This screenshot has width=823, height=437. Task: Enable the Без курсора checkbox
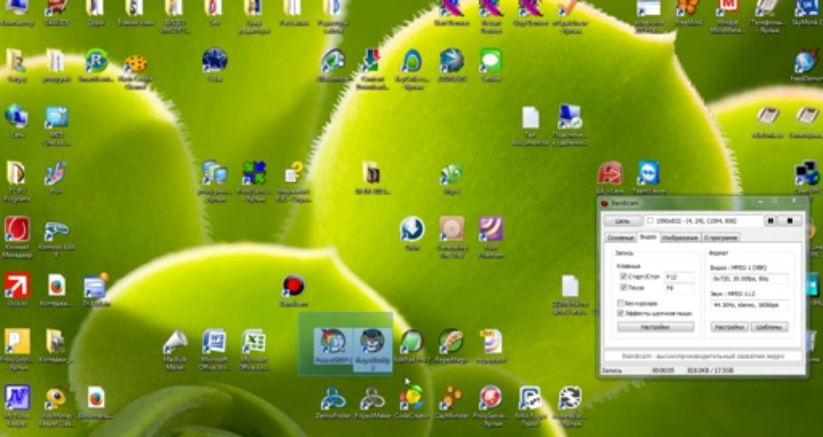[621, 303]
